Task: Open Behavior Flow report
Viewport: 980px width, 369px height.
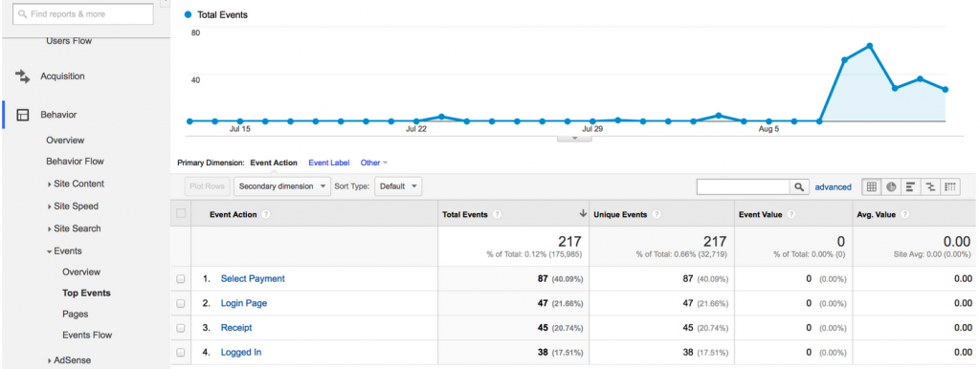Action: pyautogui.click(x=75, y=162)
